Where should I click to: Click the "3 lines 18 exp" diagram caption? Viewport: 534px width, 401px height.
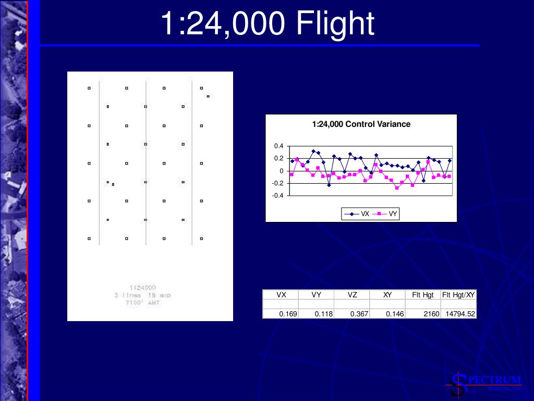tap(142, 296)
